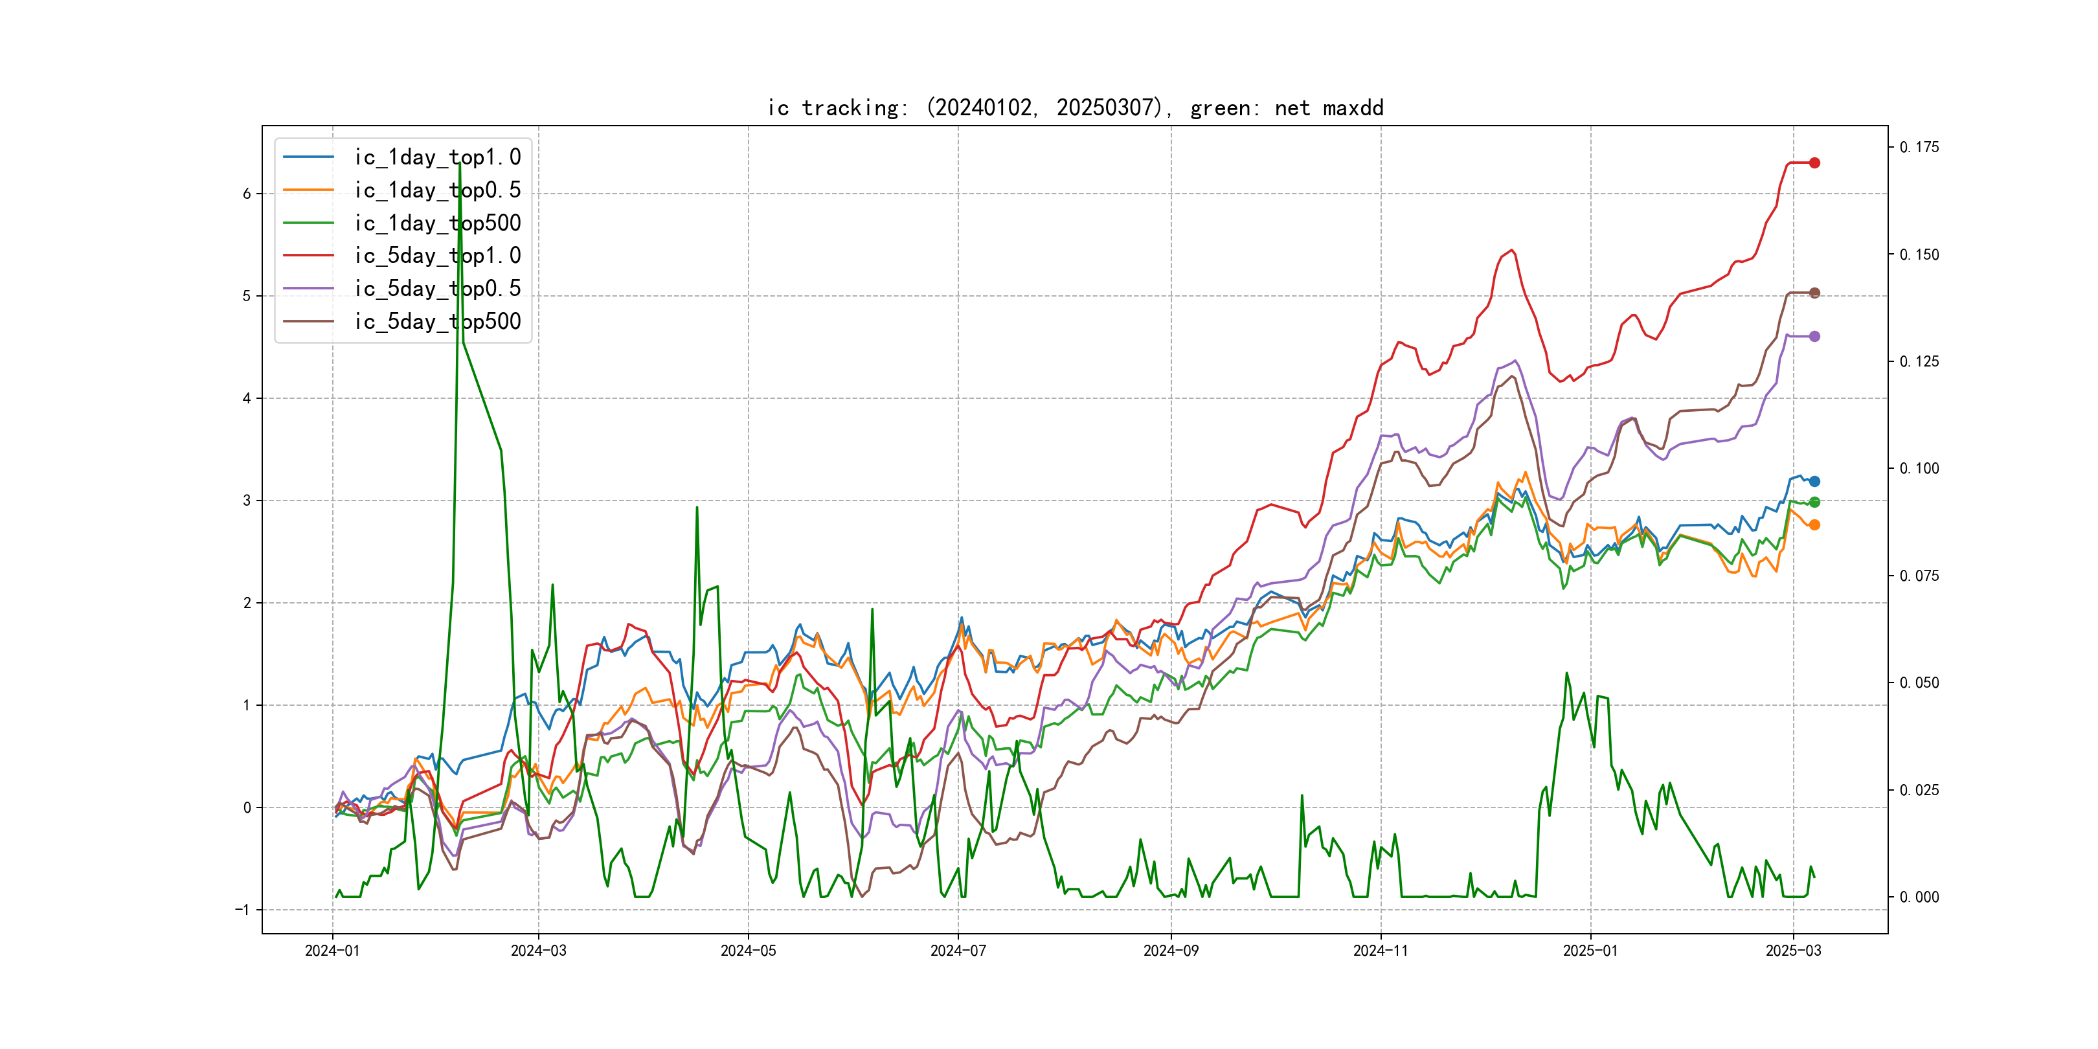Click the 2024-07 x-axis tick label
Screen dimensions: 2098x1049
click(x=958, y=951)
